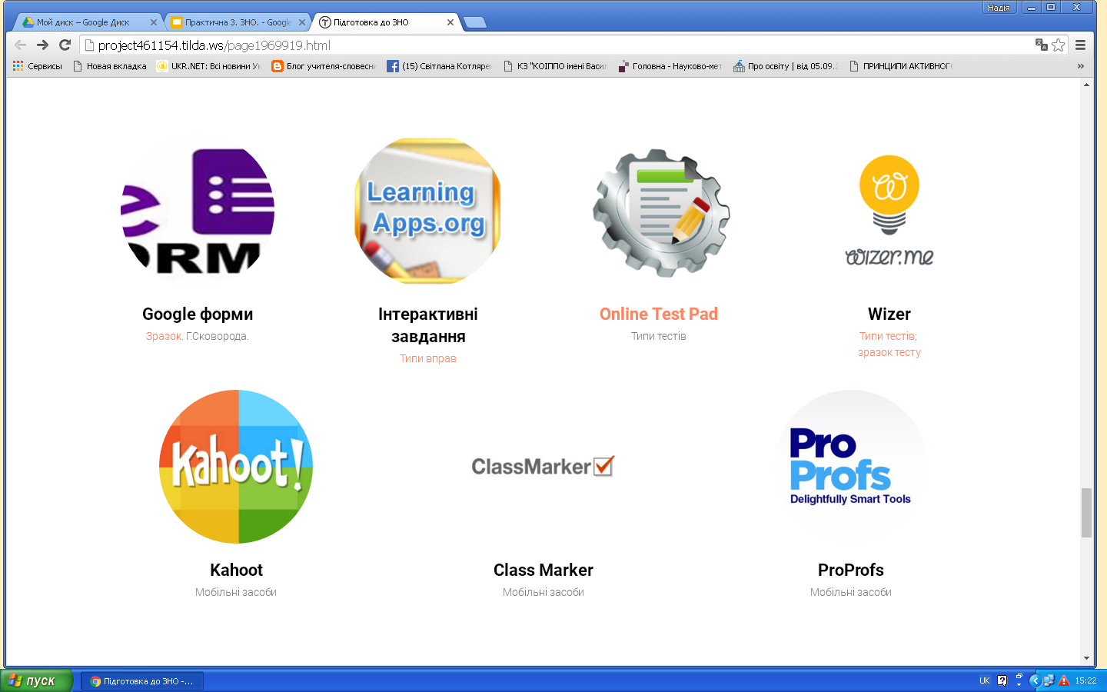The image size is (1107, 692).
Task: Reload the current page
Action: click(65, 45)
